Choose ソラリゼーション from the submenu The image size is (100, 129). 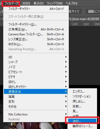point(82,96)
